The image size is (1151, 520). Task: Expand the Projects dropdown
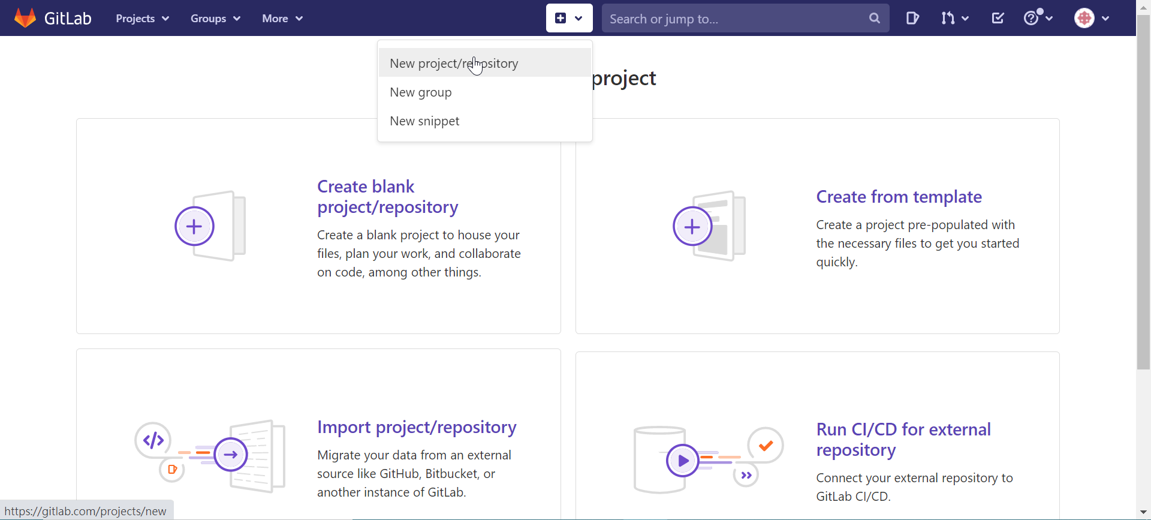(143, 19)
